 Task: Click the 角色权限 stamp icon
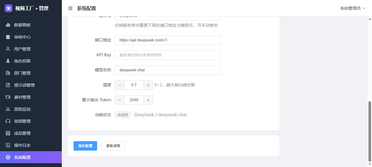pos(8,61)
